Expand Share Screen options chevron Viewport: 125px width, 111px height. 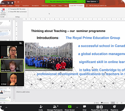pyautogui.click(x=77, y=107)
